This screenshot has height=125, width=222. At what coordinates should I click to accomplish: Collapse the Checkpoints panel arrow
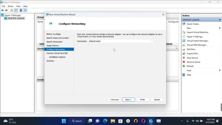[x=177, y=49]
